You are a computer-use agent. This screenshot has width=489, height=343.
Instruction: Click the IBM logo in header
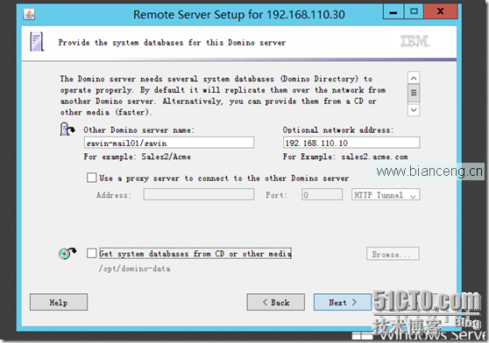pos(415,41)
